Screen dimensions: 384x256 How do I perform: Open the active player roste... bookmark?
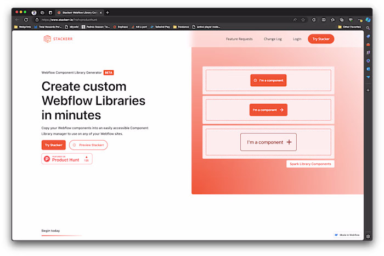(x=206, y=27)
